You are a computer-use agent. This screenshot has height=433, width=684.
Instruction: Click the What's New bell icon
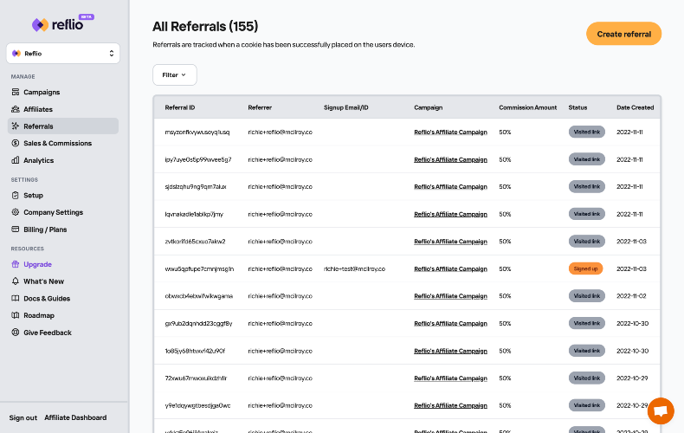point(16,281)
